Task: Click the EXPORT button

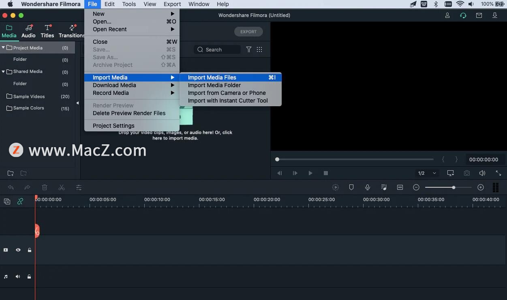Action: [x=248, y=32]
